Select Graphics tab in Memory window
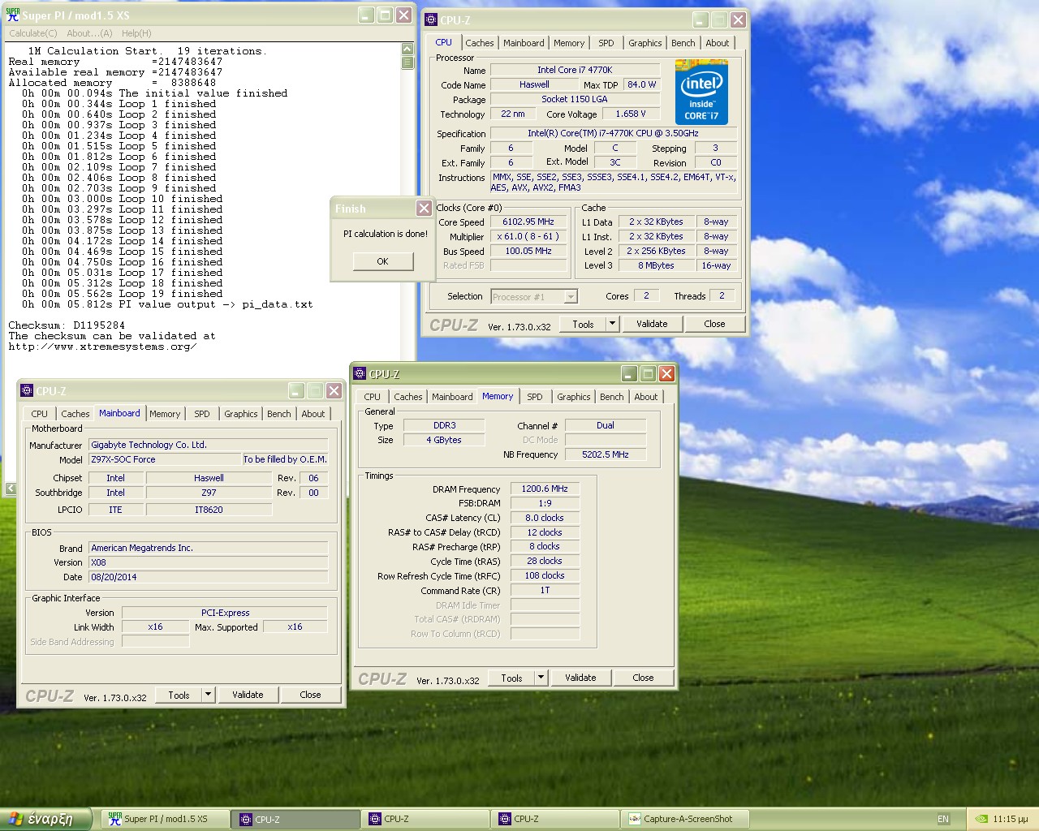The height and width of the screenshot is (831, 1039). coord(573,397)
